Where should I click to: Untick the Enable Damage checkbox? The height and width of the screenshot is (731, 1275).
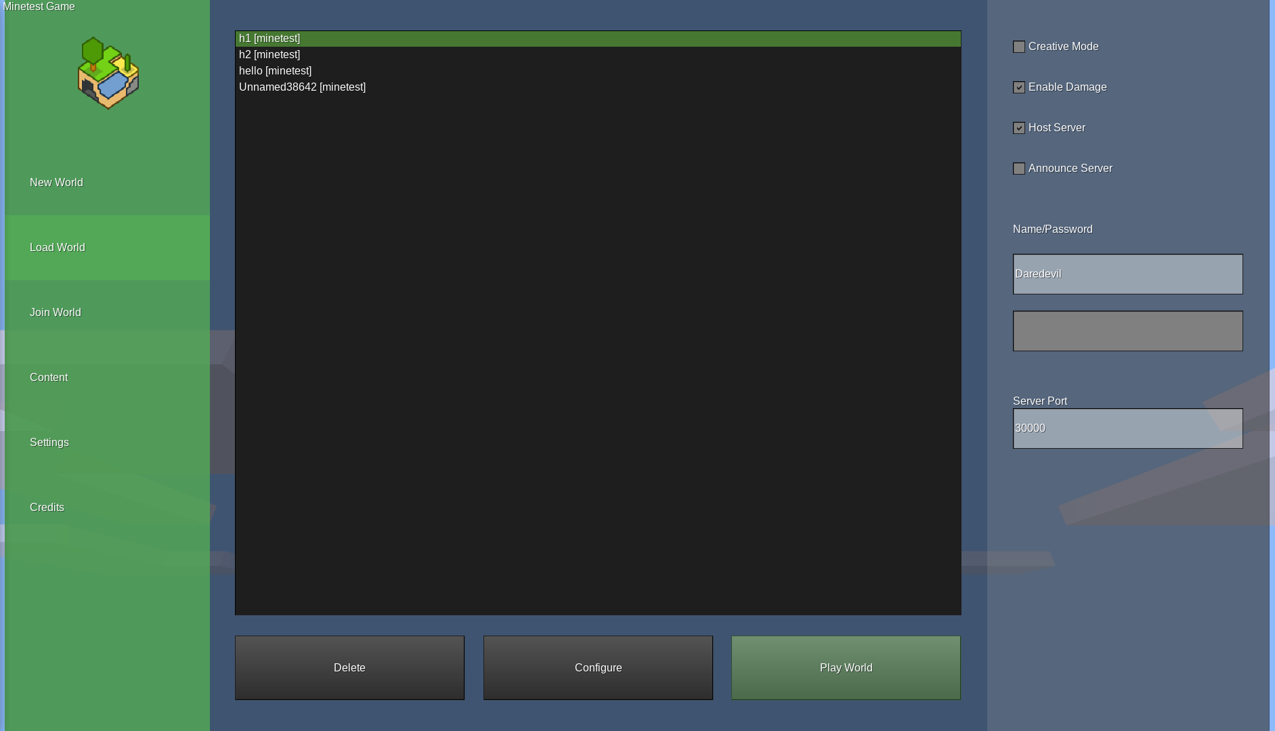(x=1019, y=87)
